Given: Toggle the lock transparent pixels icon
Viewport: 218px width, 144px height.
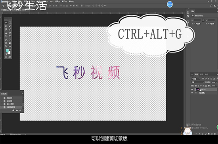Looking at the screenshot, I should click(x=196, y=86).
